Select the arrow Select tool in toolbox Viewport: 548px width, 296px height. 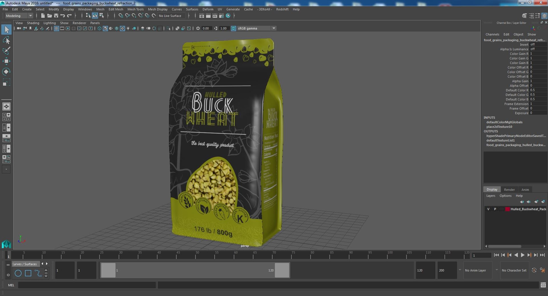(x=6, y=29)
